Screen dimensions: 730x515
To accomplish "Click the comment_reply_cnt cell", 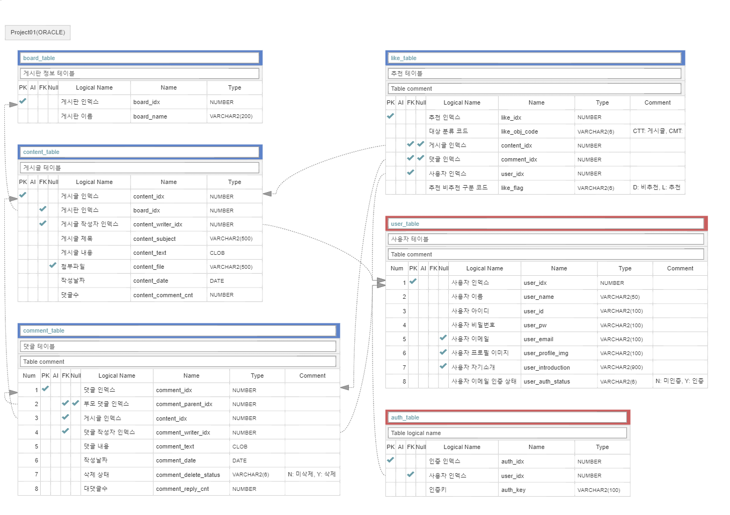I will click(191, 488).
